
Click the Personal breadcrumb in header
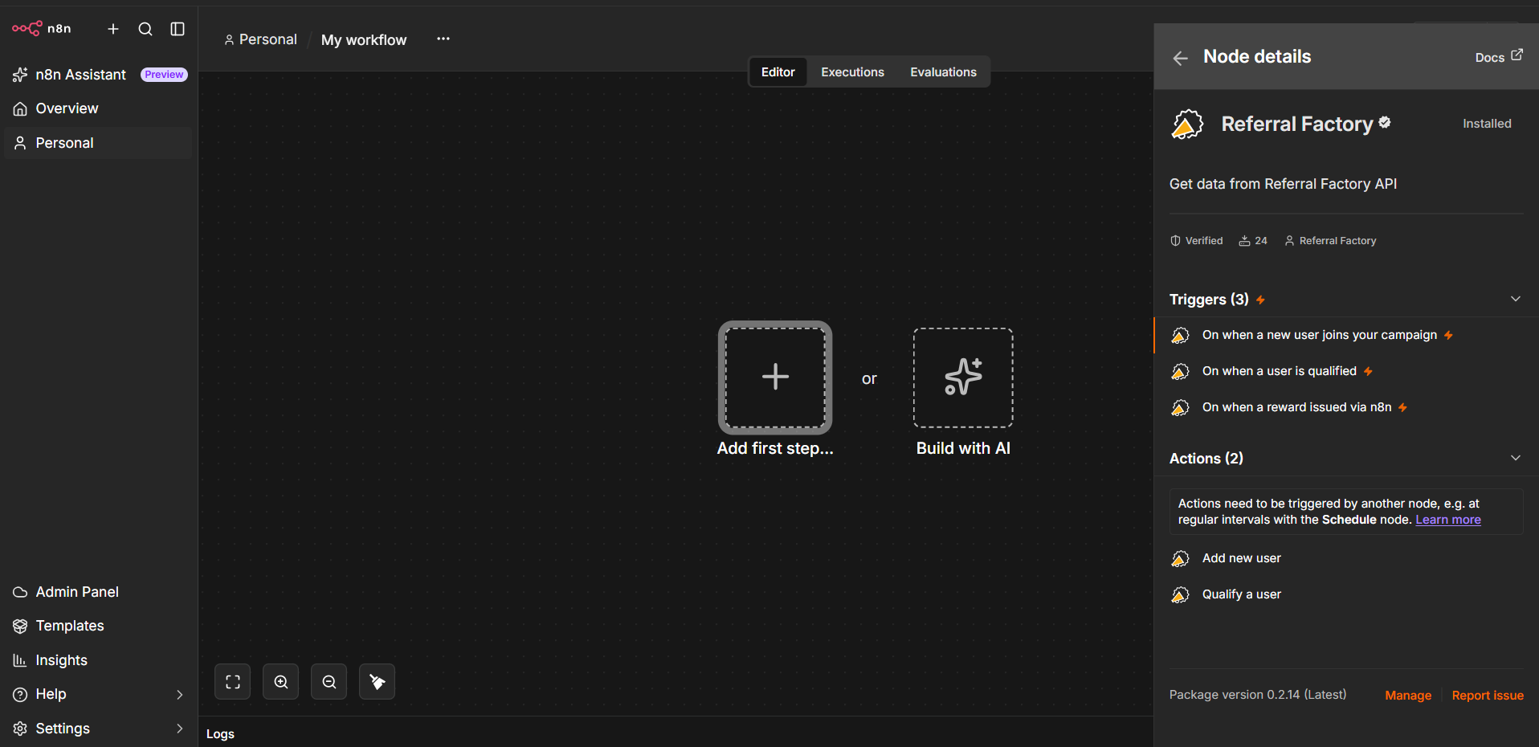[x=260, y=39]
